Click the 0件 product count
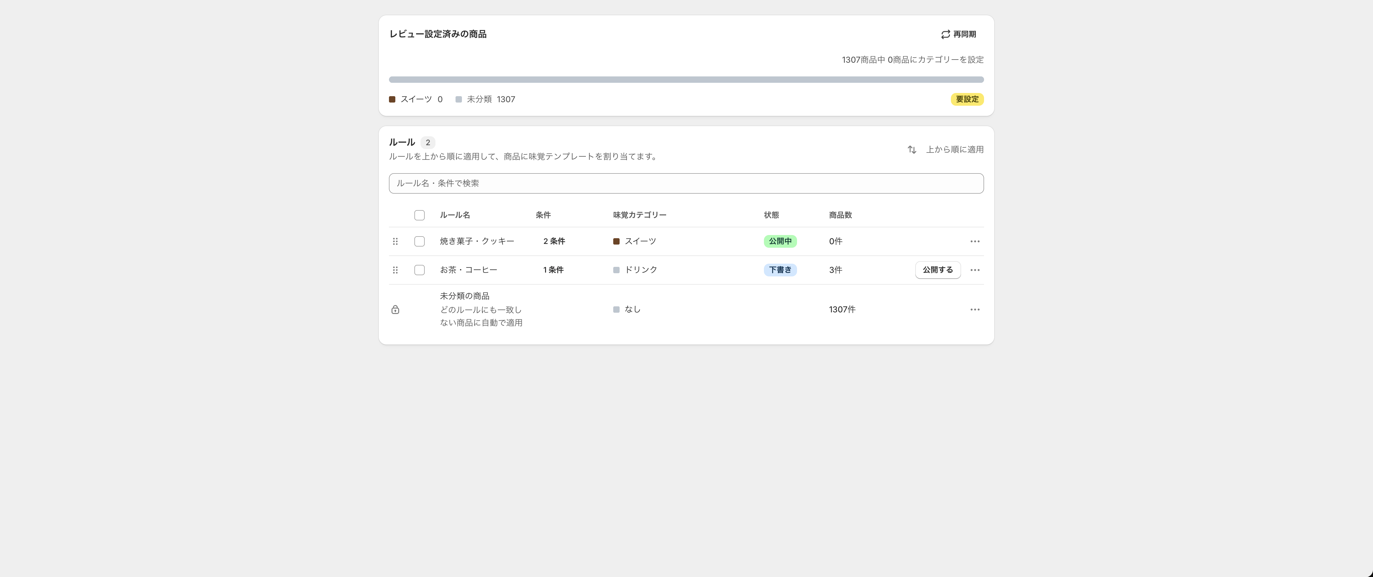This screenshot has height=577, width=1373. click(835, 241)
